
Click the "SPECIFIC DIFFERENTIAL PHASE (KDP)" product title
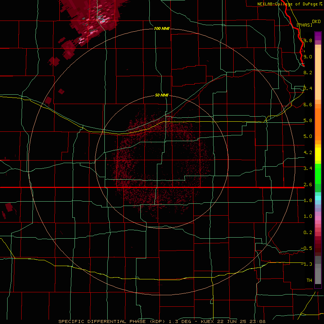click(112, 321)
